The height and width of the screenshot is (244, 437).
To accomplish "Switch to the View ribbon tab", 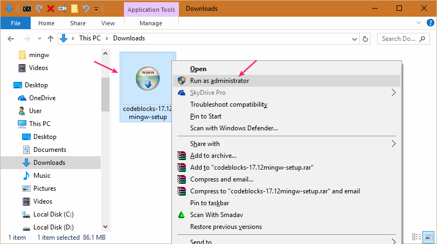I will [108, 23].
